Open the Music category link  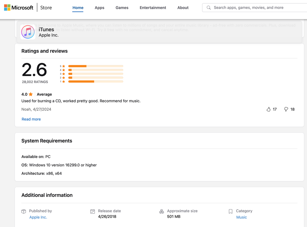coord(241,217)
